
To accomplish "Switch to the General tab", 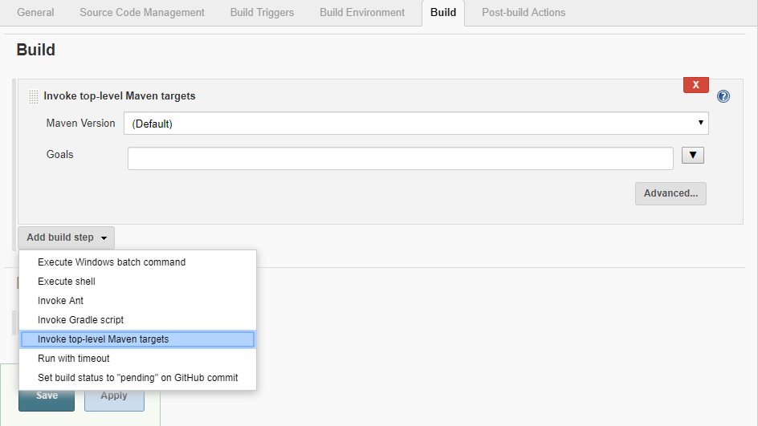I will [x=35, y=13].
